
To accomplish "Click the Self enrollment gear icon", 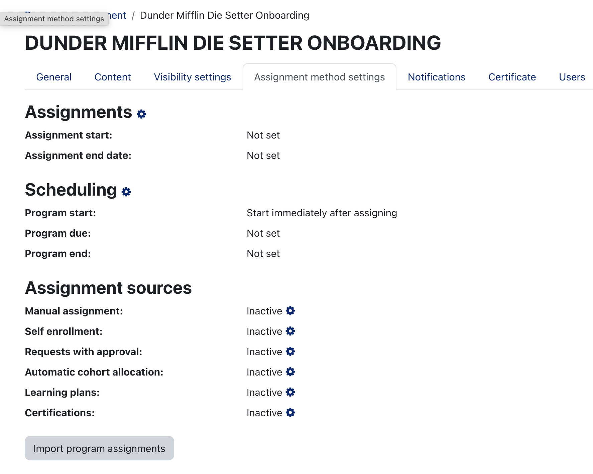I will (290, 331).
